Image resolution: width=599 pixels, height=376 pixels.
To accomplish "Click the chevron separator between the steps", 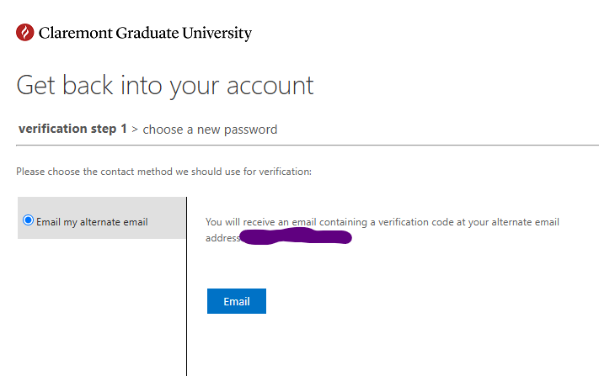I will tap(135, 130).
